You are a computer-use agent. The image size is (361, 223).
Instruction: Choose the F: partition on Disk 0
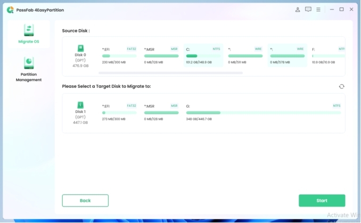pyautogui.click(x=327, y=55)
